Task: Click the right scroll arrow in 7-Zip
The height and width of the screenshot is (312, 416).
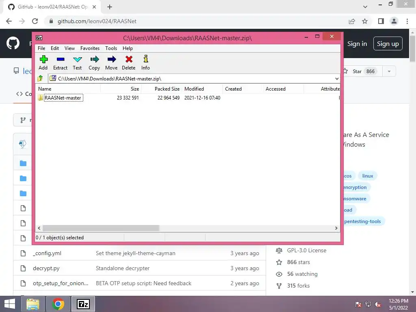Action: click(x=336, y=228)
